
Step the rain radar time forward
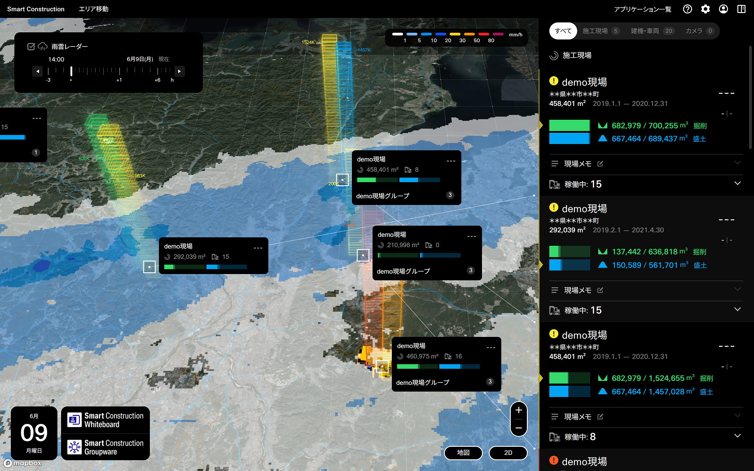[180, 71]
